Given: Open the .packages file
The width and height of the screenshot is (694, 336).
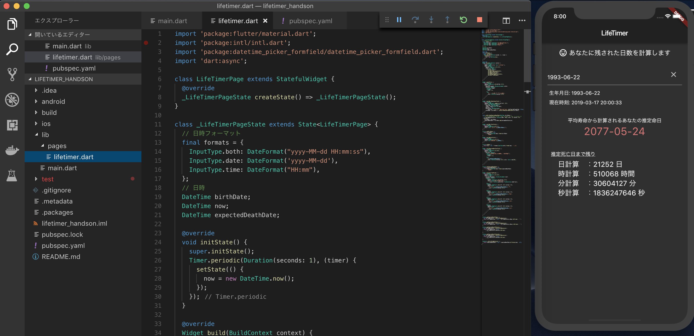Looking at the screenshot, I should tap(83, 212).
